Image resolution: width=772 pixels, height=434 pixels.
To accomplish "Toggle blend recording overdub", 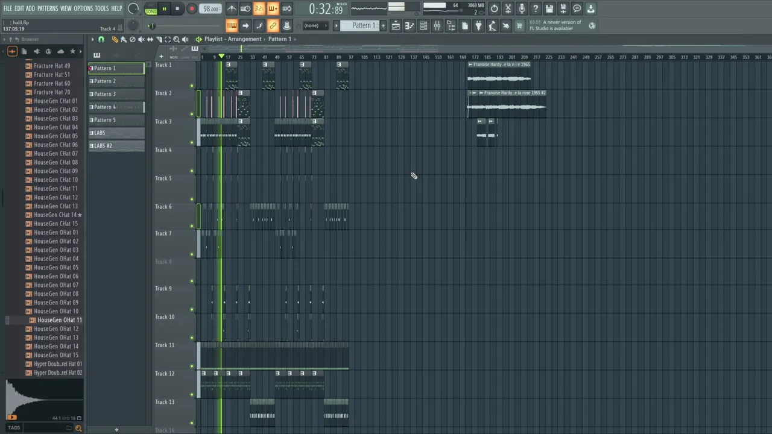I will (273, 8).
